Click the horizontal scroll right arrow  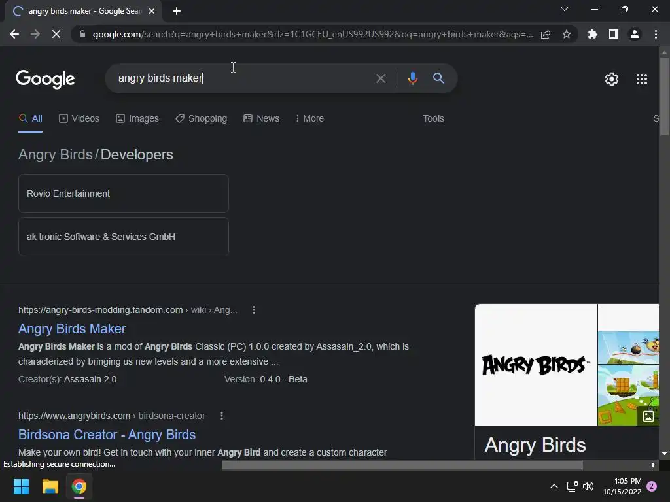(x=653, y=465)
